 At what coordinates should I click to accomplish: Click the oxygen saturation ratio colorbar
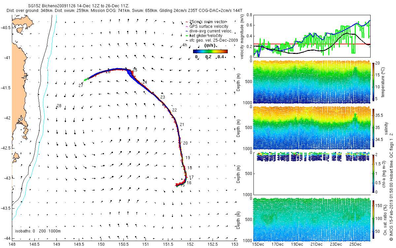point(373,219)
